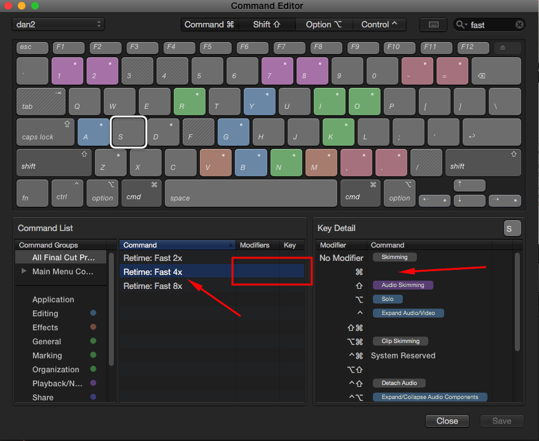The height and width of the screenshot is (441, 539).
Task: Open the search magnifier options menu
Action: coord(461,25)
